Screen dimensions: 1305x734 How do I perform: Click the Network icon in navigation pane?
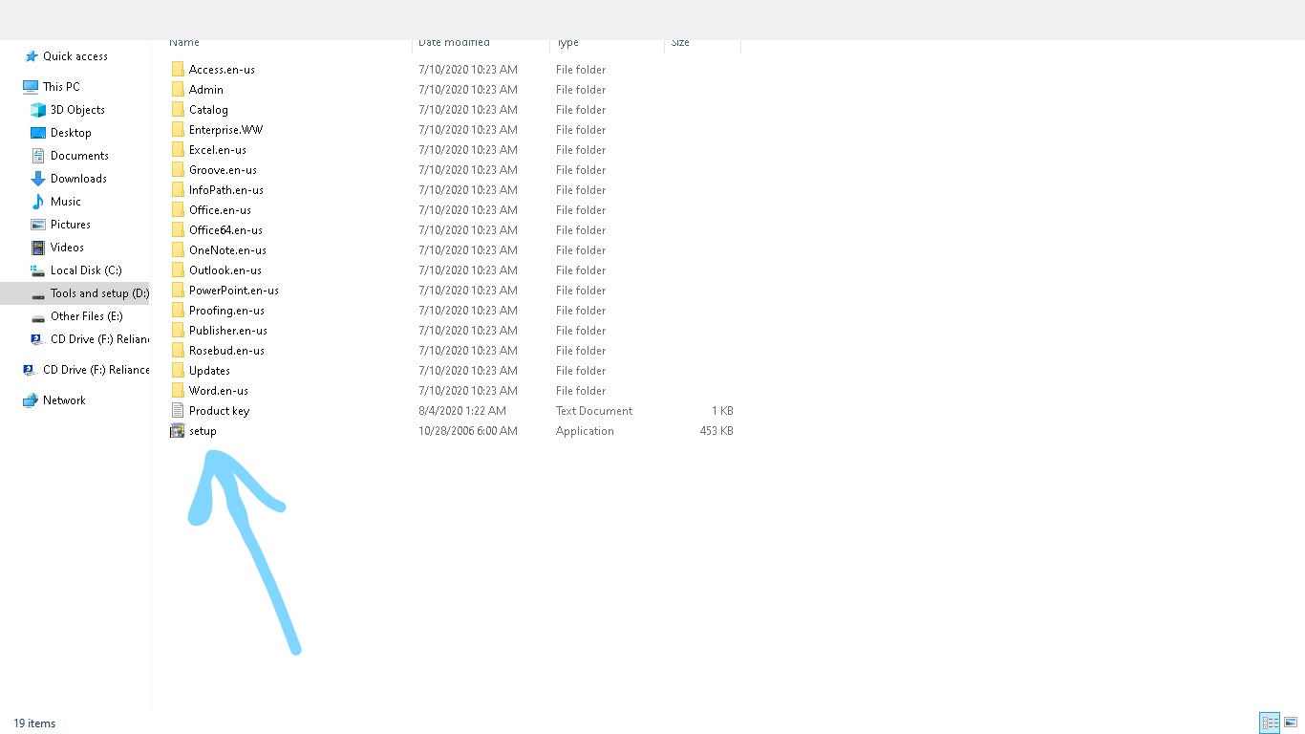click(x=31, y=400)
